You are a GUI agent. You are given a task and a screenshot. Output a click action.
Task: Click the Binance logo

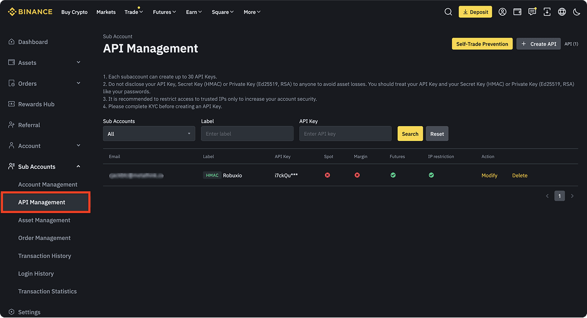click(x=30, y=11)
